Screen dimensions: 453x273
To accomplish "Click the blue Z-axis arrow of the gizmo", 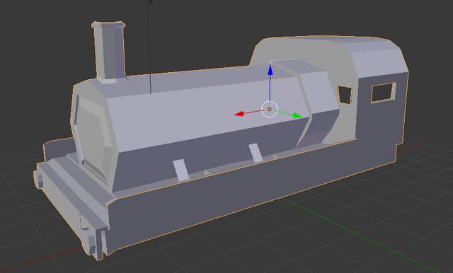I will point(270,70).
